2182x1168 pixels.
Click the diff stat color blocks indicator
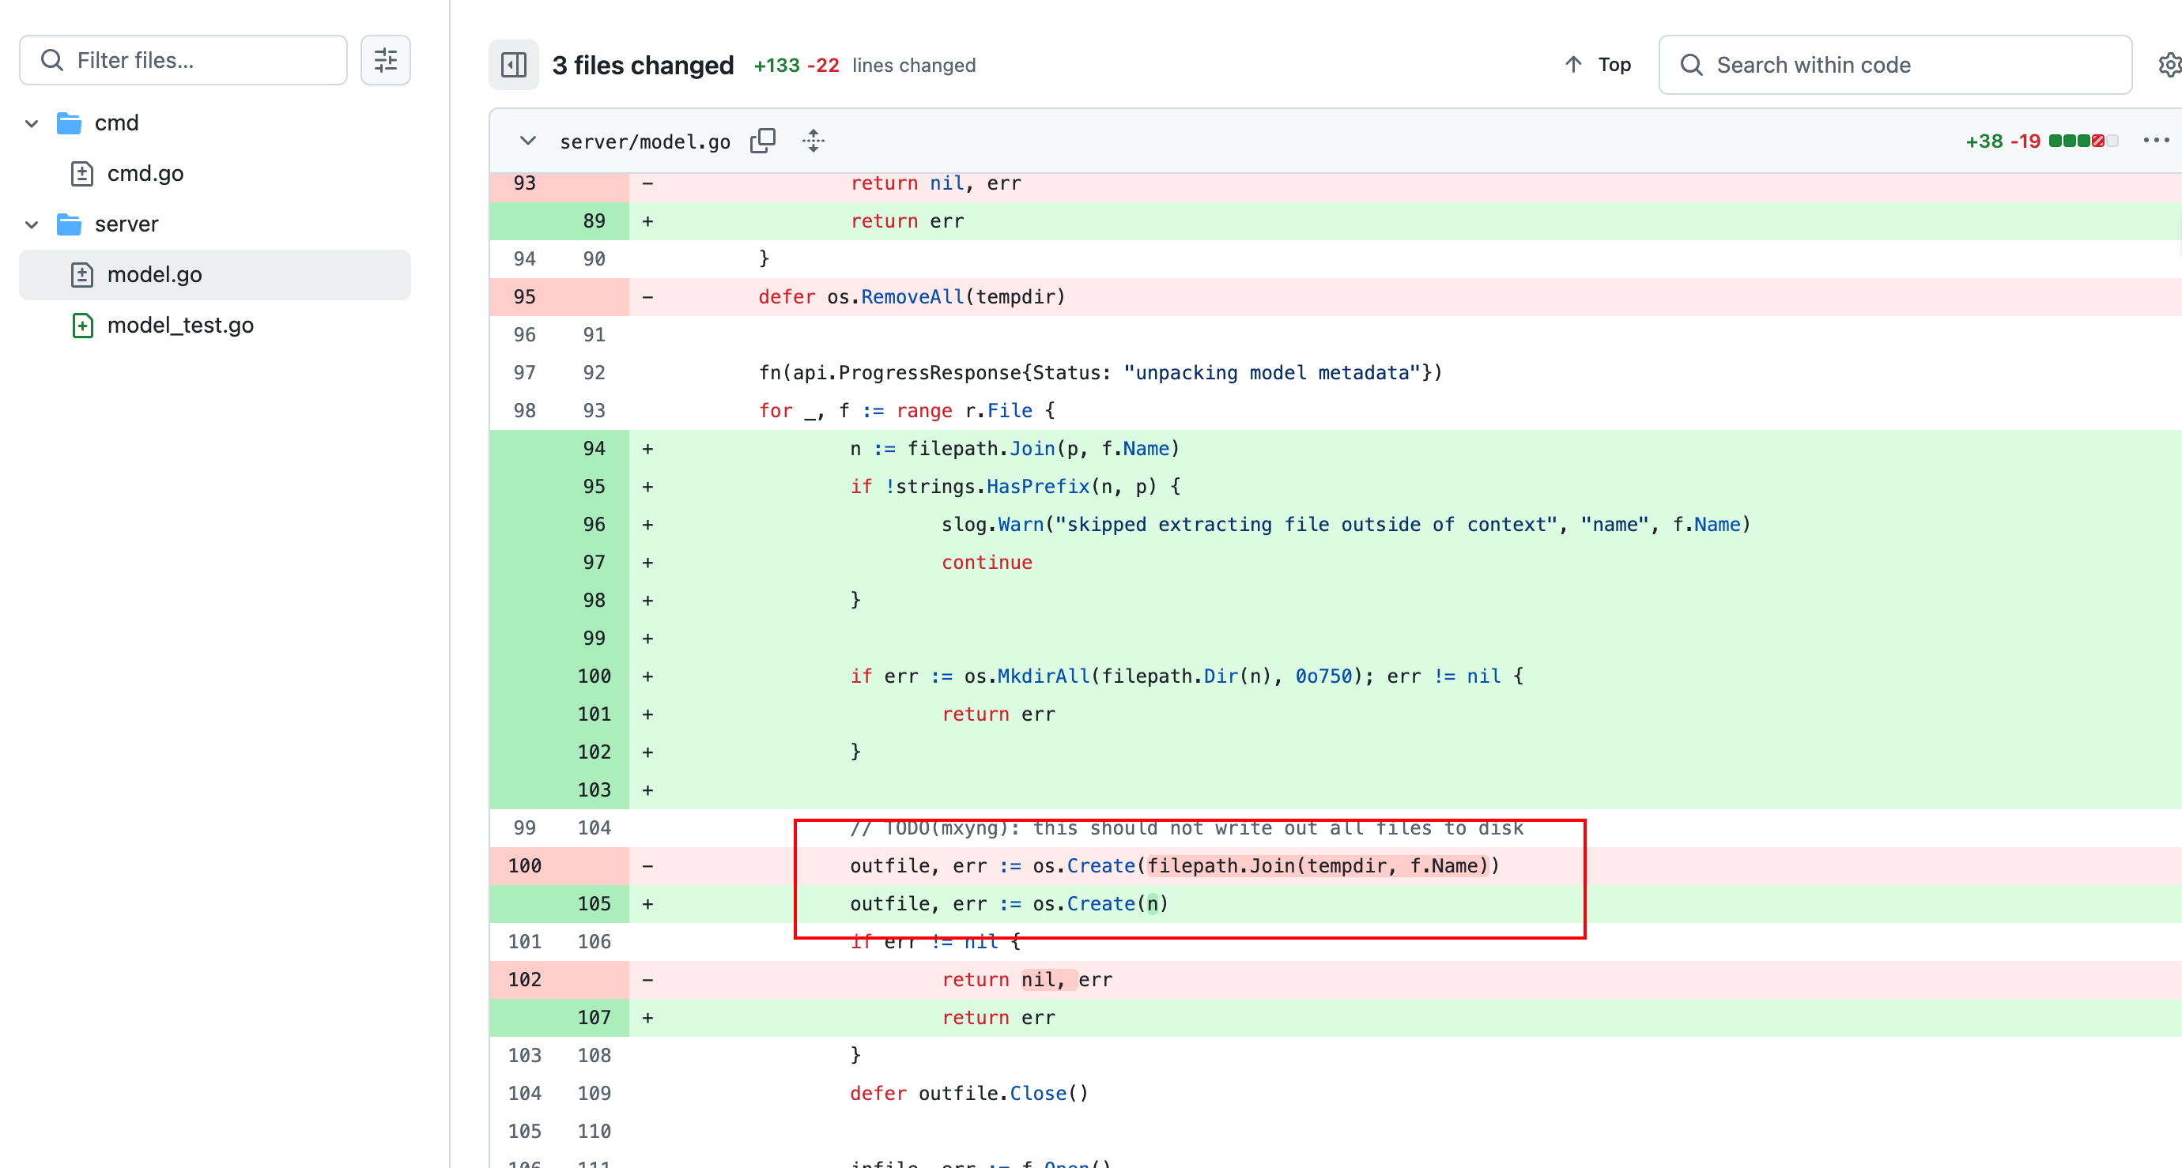click(2083, 141)
